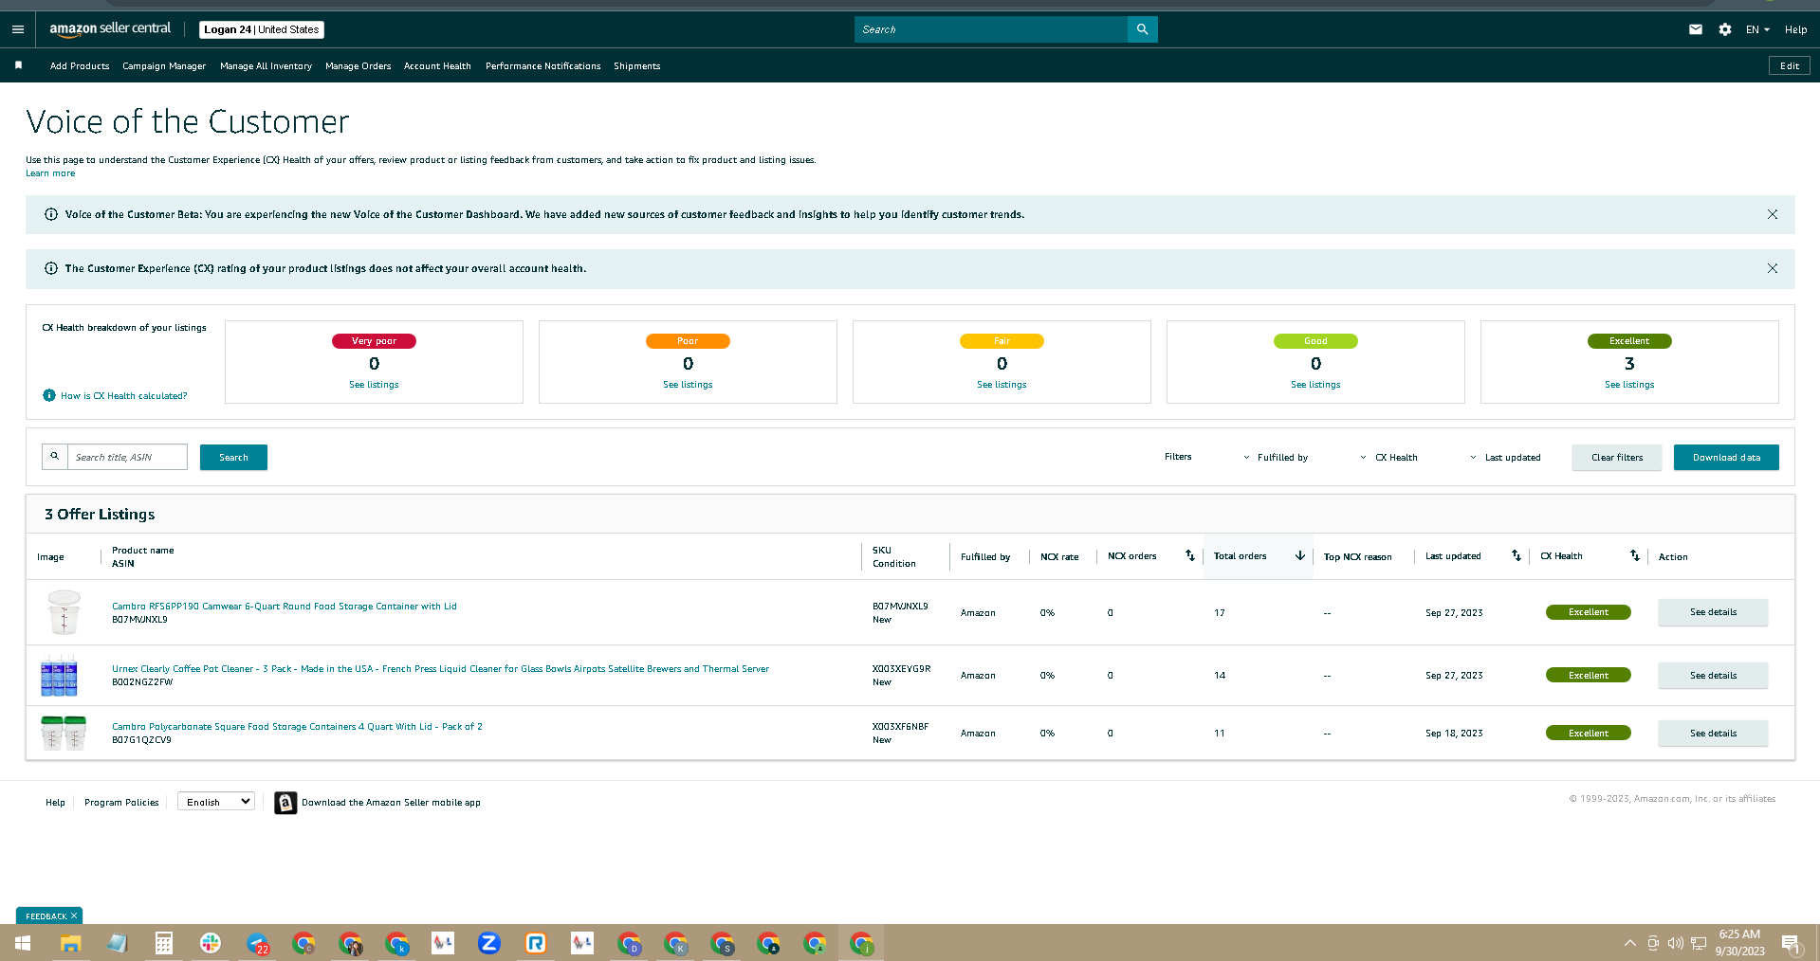Click the Amazon Seller Central logo
Viewport: 1820px width, 961px height.
click(x=110, y=29)
